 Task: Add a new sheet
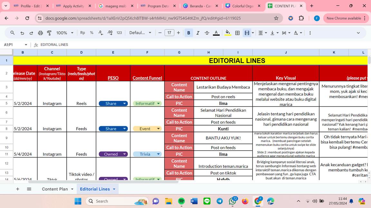tap(17, 189)
